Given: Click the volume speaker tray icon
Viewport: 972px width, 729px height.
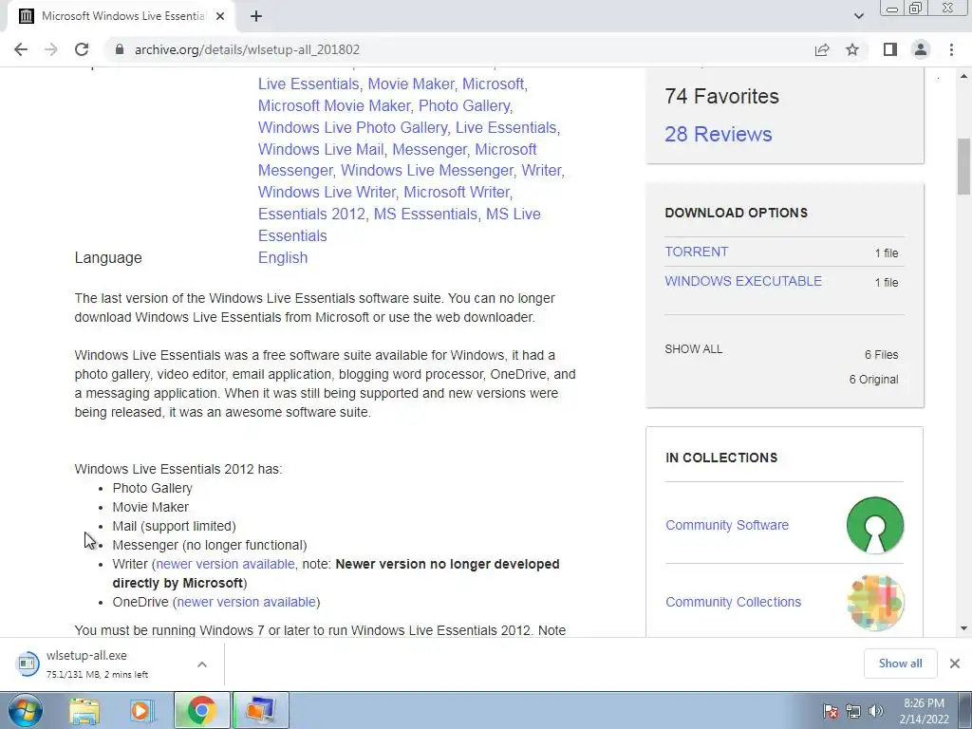Looking at the screenshot, I should coord(876,711).
